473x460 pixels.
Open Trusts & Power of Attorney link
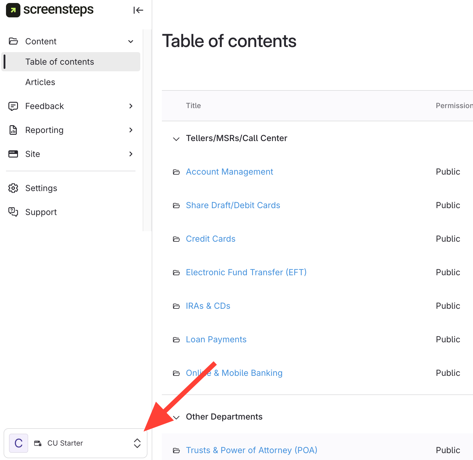coord(251,450)
